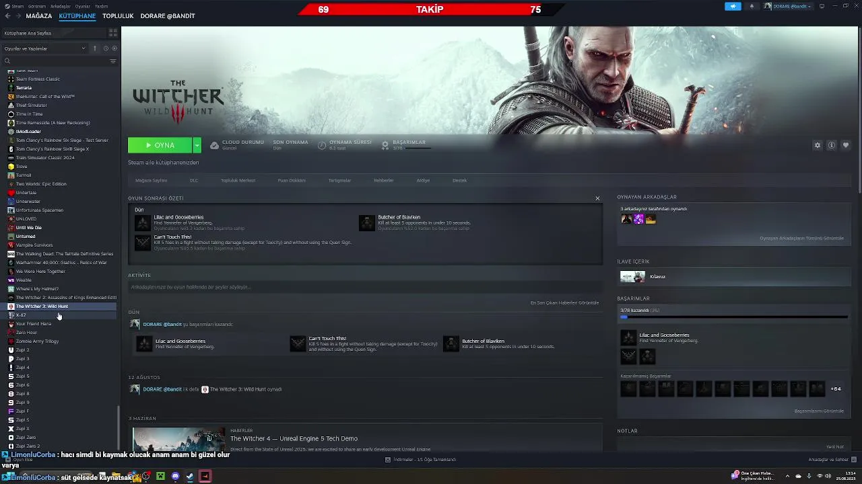862x484 pixels.
Task: Close the post-game summary panel
Action: click(x=597, y=198)
